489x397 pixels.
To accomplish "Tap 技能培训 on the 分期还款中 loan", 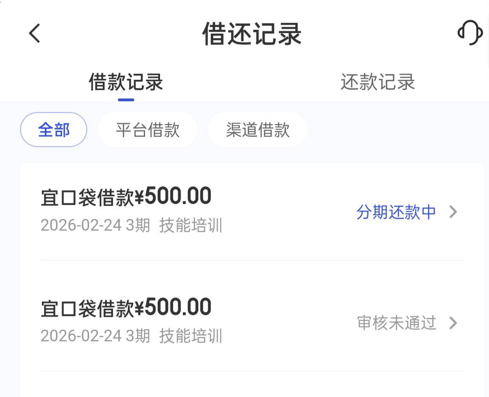I will pyautogui.click(x=191, y=226).
